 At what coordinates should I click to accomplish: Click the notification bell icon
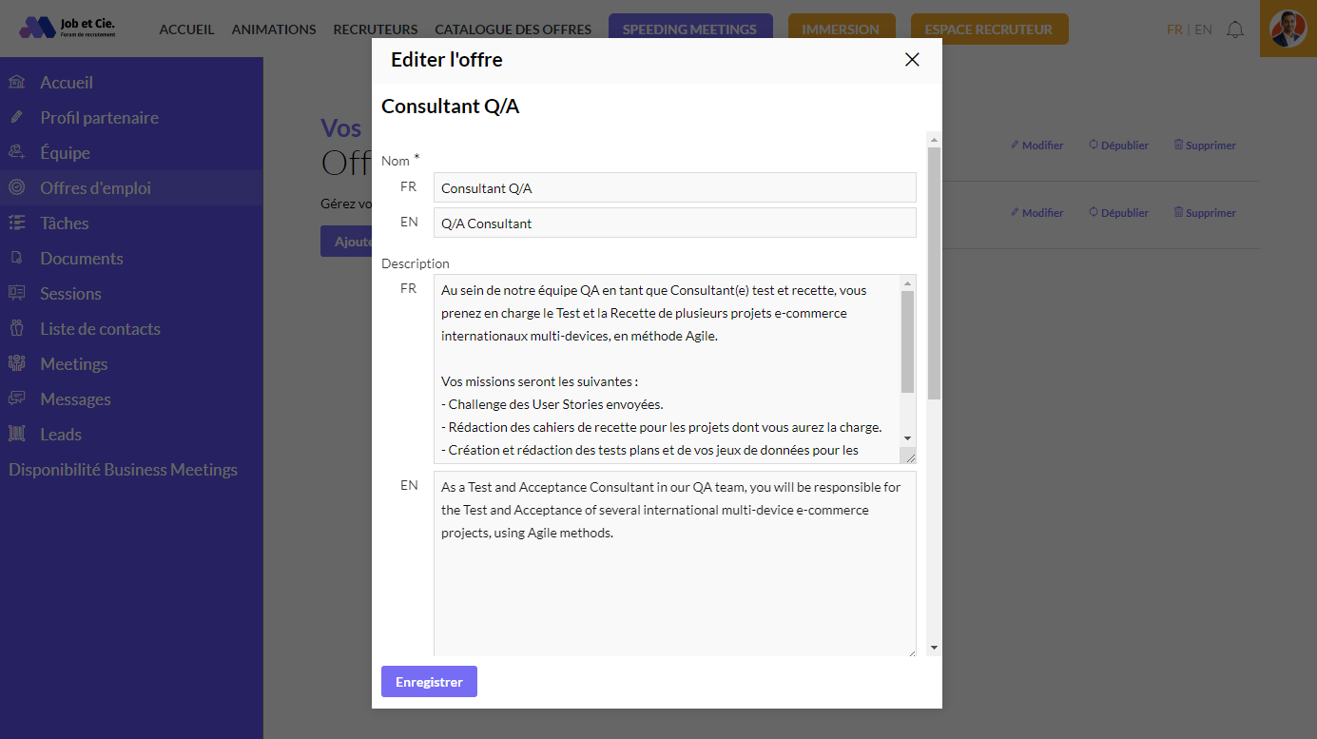point(1234,29)
